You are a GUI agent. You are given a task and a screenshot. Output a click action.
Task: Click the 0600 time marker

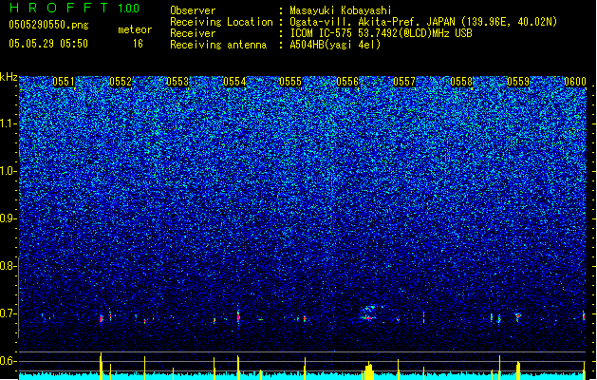(x=575, y=82)
